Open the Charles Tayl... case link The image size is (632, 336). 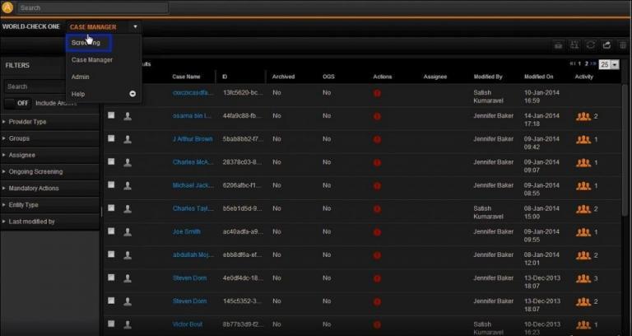click(x=193, y=208)
